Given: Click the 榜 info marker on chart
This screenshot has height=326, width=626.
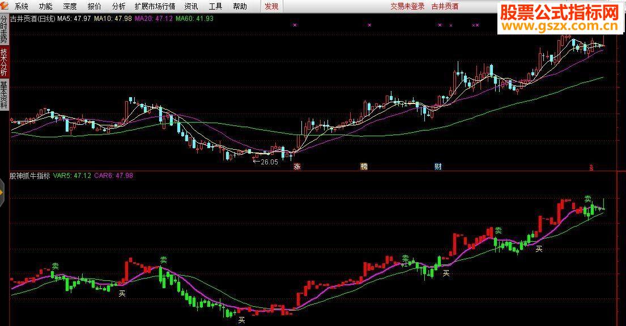Looking at the screenshot, I should pyautogui.click(x=364, y=166).
